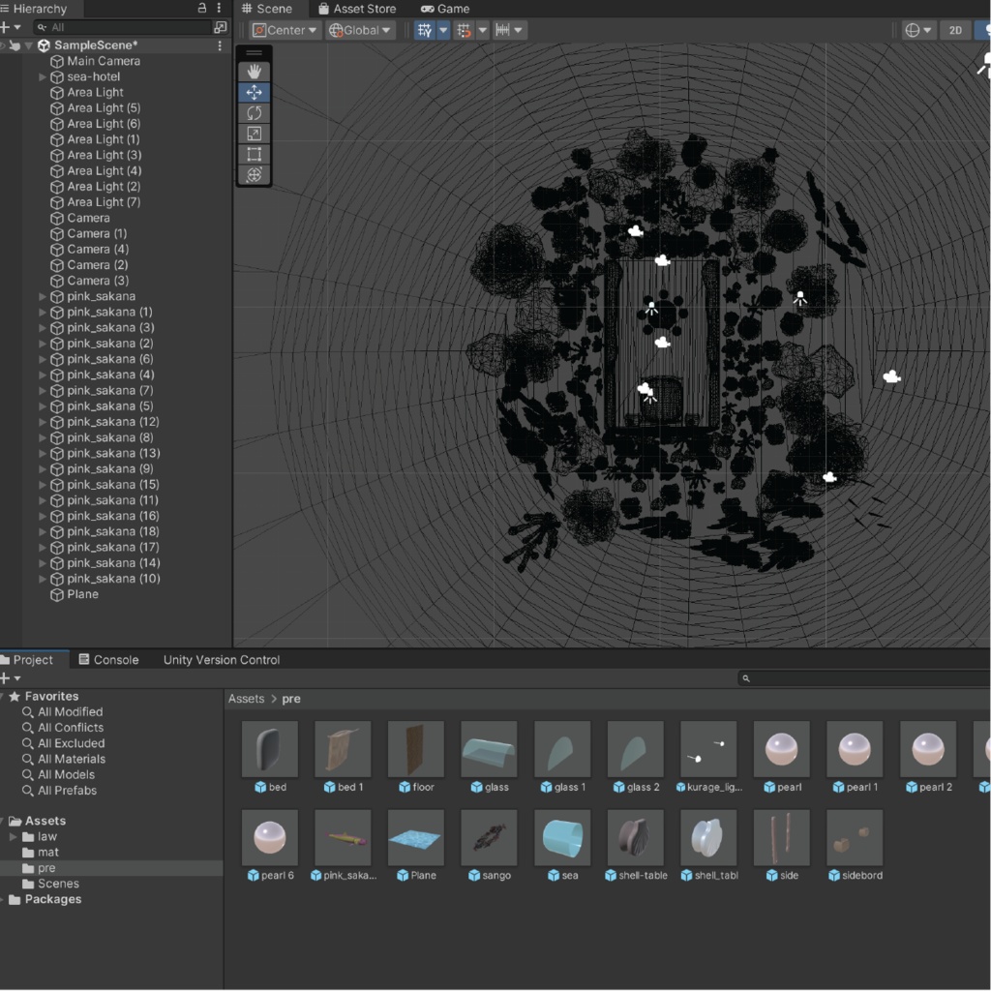Select the Scale tool
The image size is (991, 991).
pos(254,134)
